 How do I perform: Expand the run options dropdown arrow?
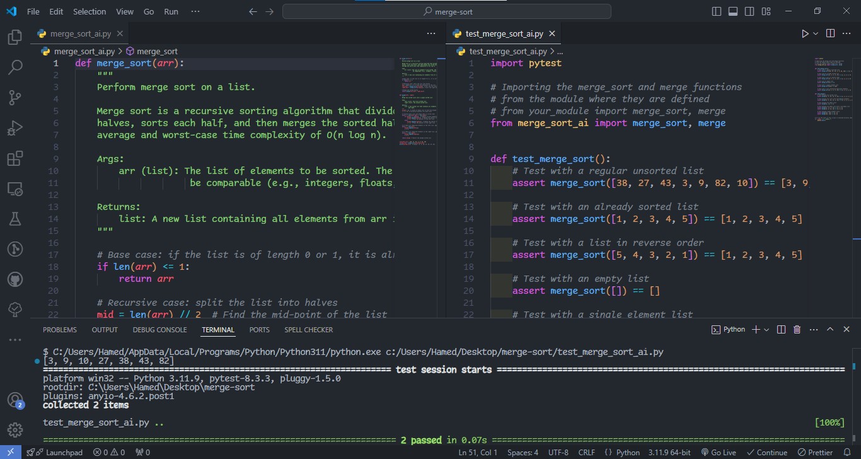point(816,33)
